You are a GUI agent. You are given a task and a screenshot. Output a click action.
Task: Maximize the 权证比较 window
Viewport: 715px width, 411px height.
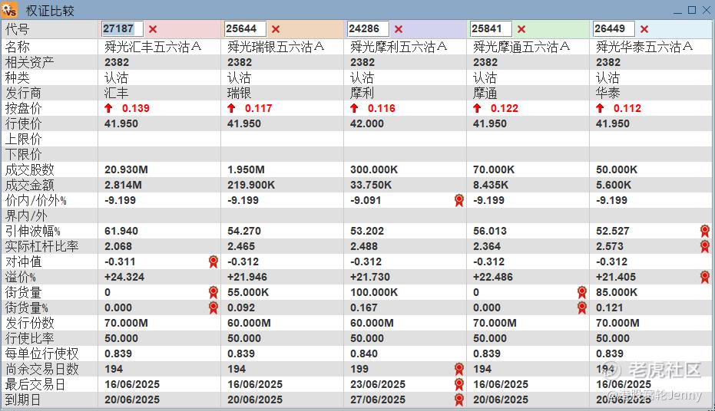tap(692, 10)
